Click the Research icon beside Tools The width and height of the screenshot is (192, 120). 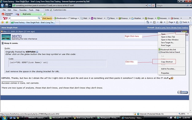pyautogui.click(x=177, y=22)
